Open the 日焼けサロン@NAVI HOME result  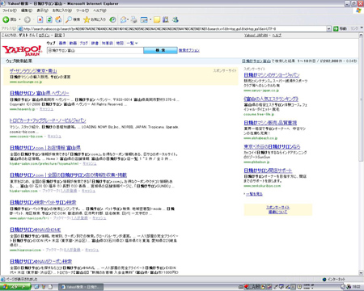(x=35, y=230)
